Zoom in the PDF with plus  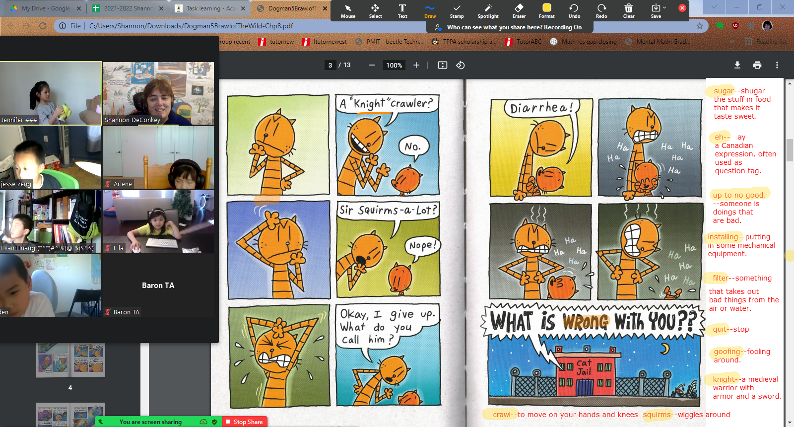pos(416,65)
